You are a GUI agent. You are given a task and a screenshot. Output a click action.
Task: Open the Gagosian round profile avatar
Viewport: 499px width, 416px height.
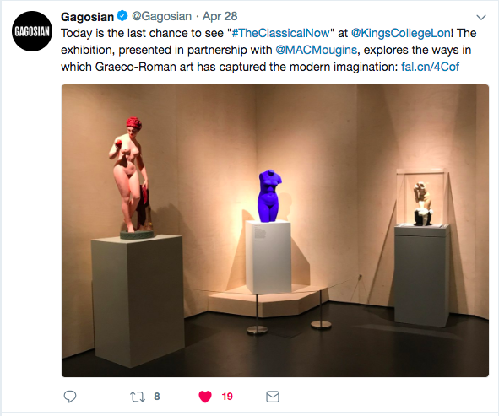click(32, 31)
